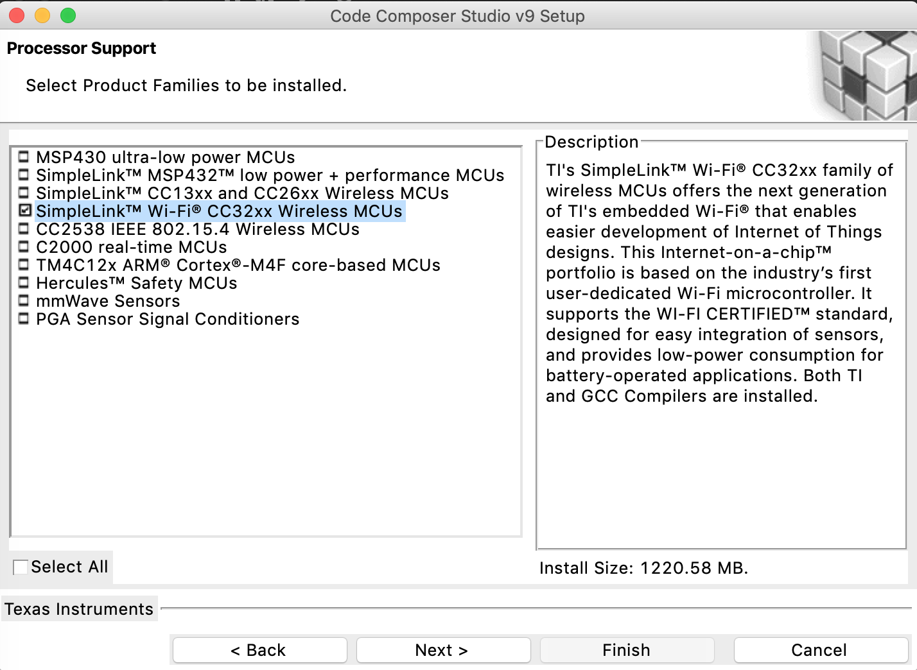
Task: Toggle the Select All checkbox
Action: pos(21,567)
